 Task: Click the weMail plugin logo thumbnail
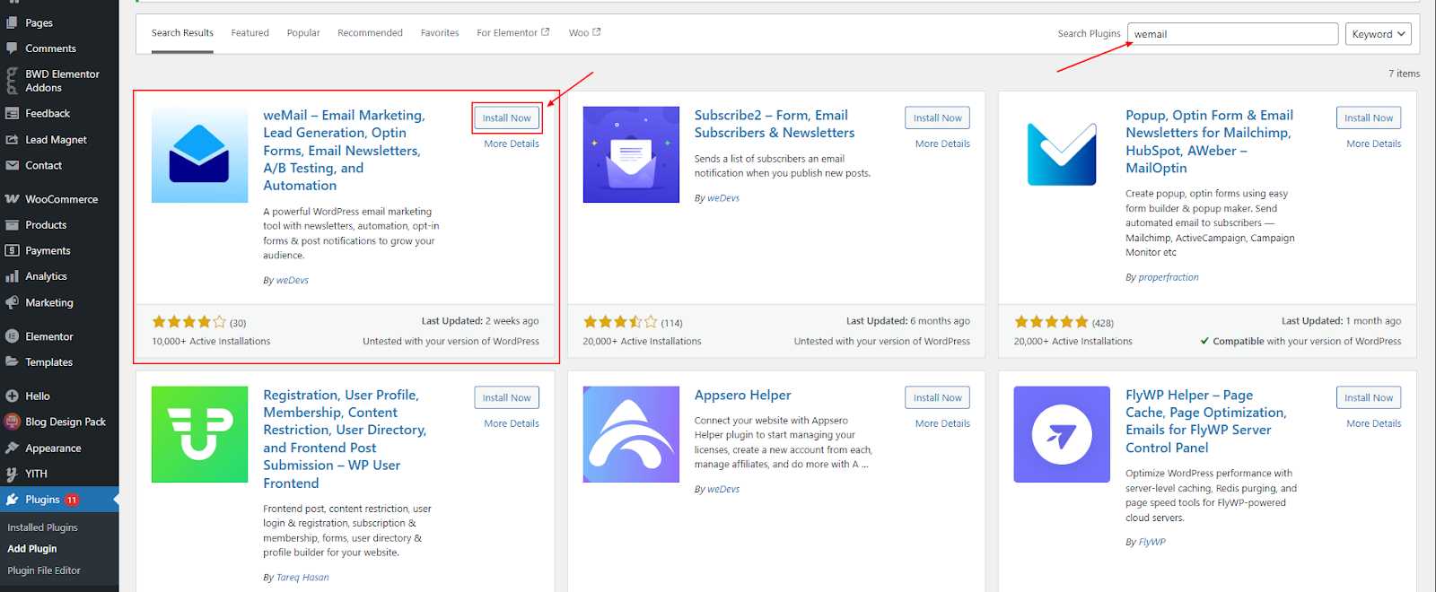click(199, 154)
